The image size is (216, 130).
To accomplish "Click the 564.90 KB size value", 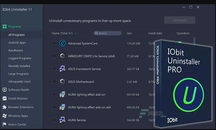I will [133, 120].
